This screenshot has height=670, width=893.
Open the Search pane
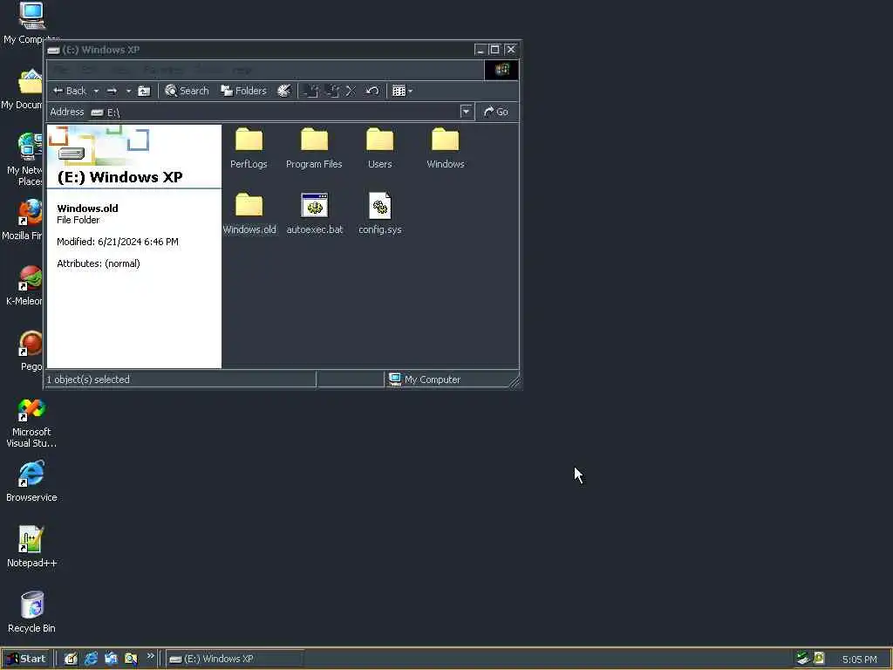(187, 91)
